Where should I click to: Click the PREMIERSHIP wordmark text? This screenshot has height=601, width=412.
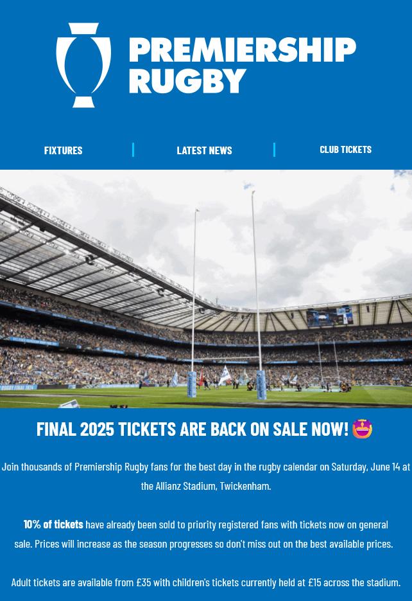click(243, 49)
